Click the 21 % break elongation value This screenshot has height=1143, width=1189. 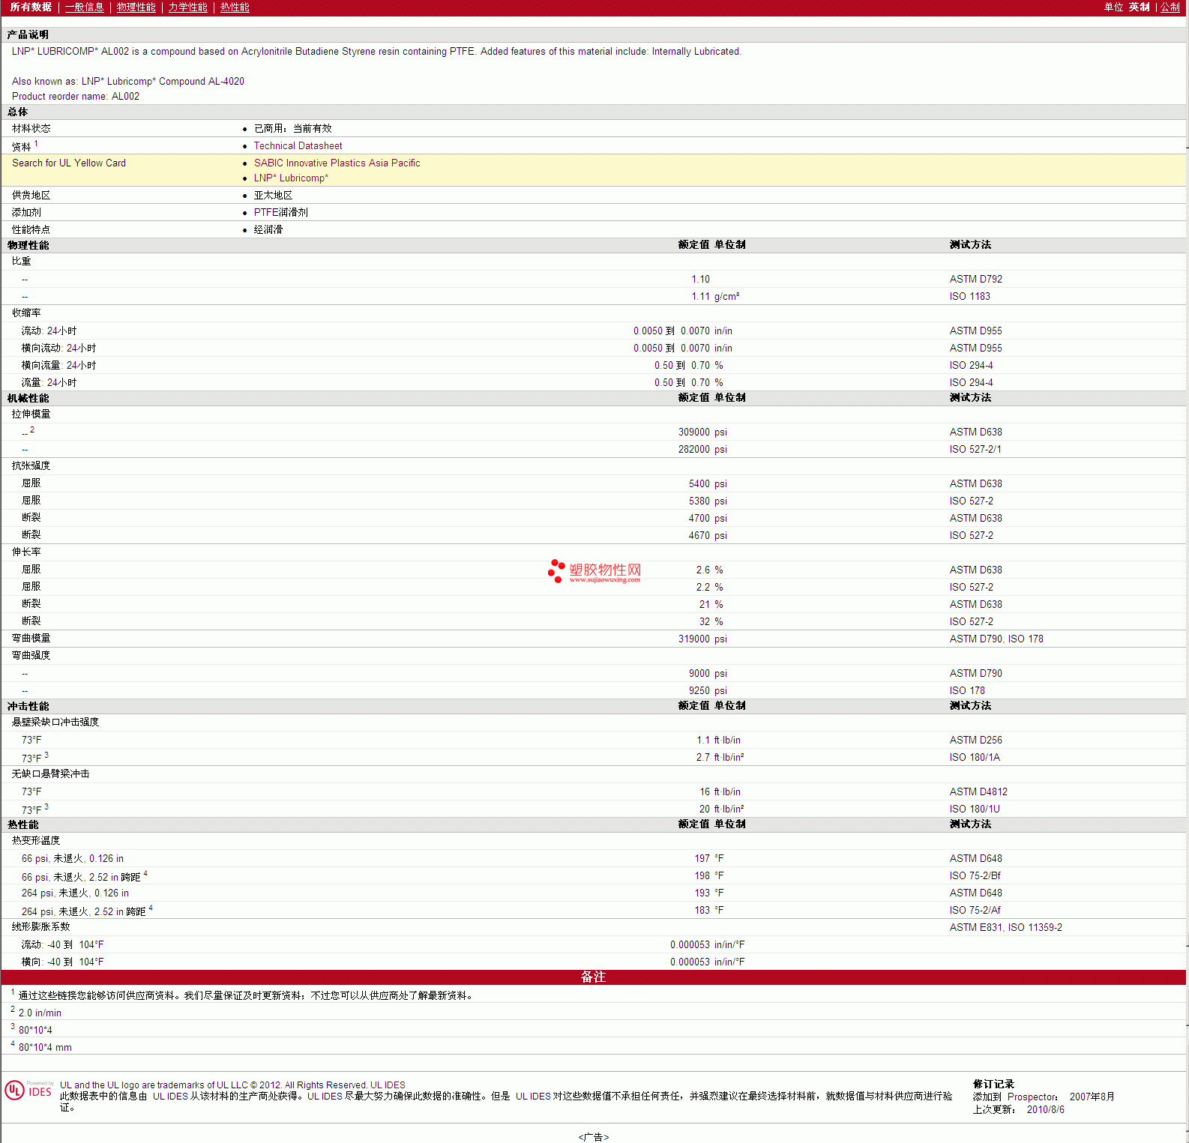tap(711, 605)
